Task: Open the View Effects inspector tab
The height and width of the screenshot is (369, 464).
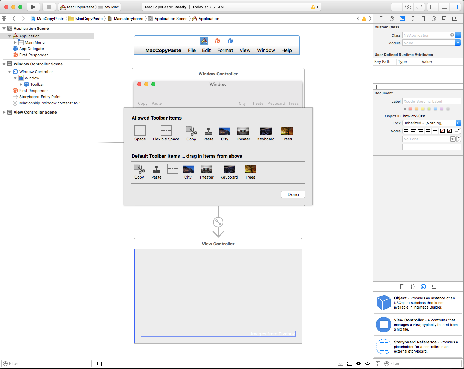Action: [455, 19]
